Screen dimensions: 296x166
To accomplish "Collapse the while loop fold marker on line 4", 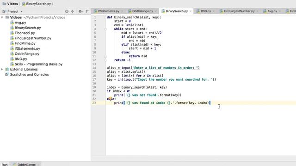I will point(105,29).
